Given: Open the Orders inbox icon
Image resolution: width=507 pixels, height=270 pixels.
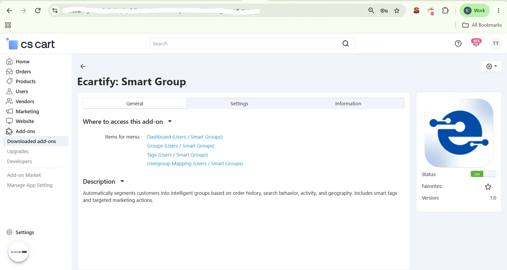Looking at the screenshot, I should coord(10,72).
